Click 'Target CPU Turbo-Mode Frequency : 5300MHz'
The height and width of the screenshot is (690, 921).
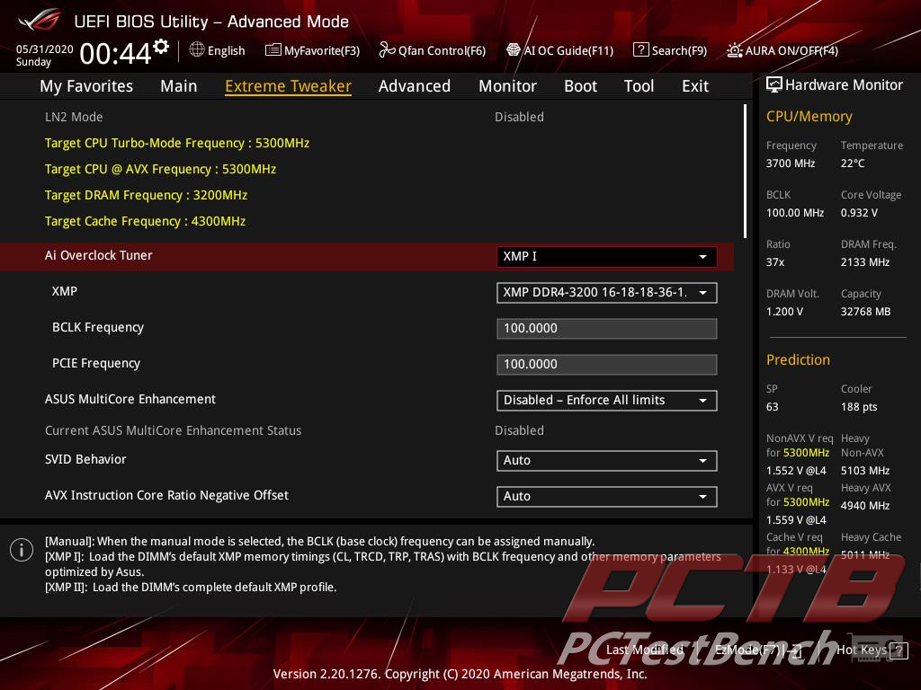[x=177, y=143]
